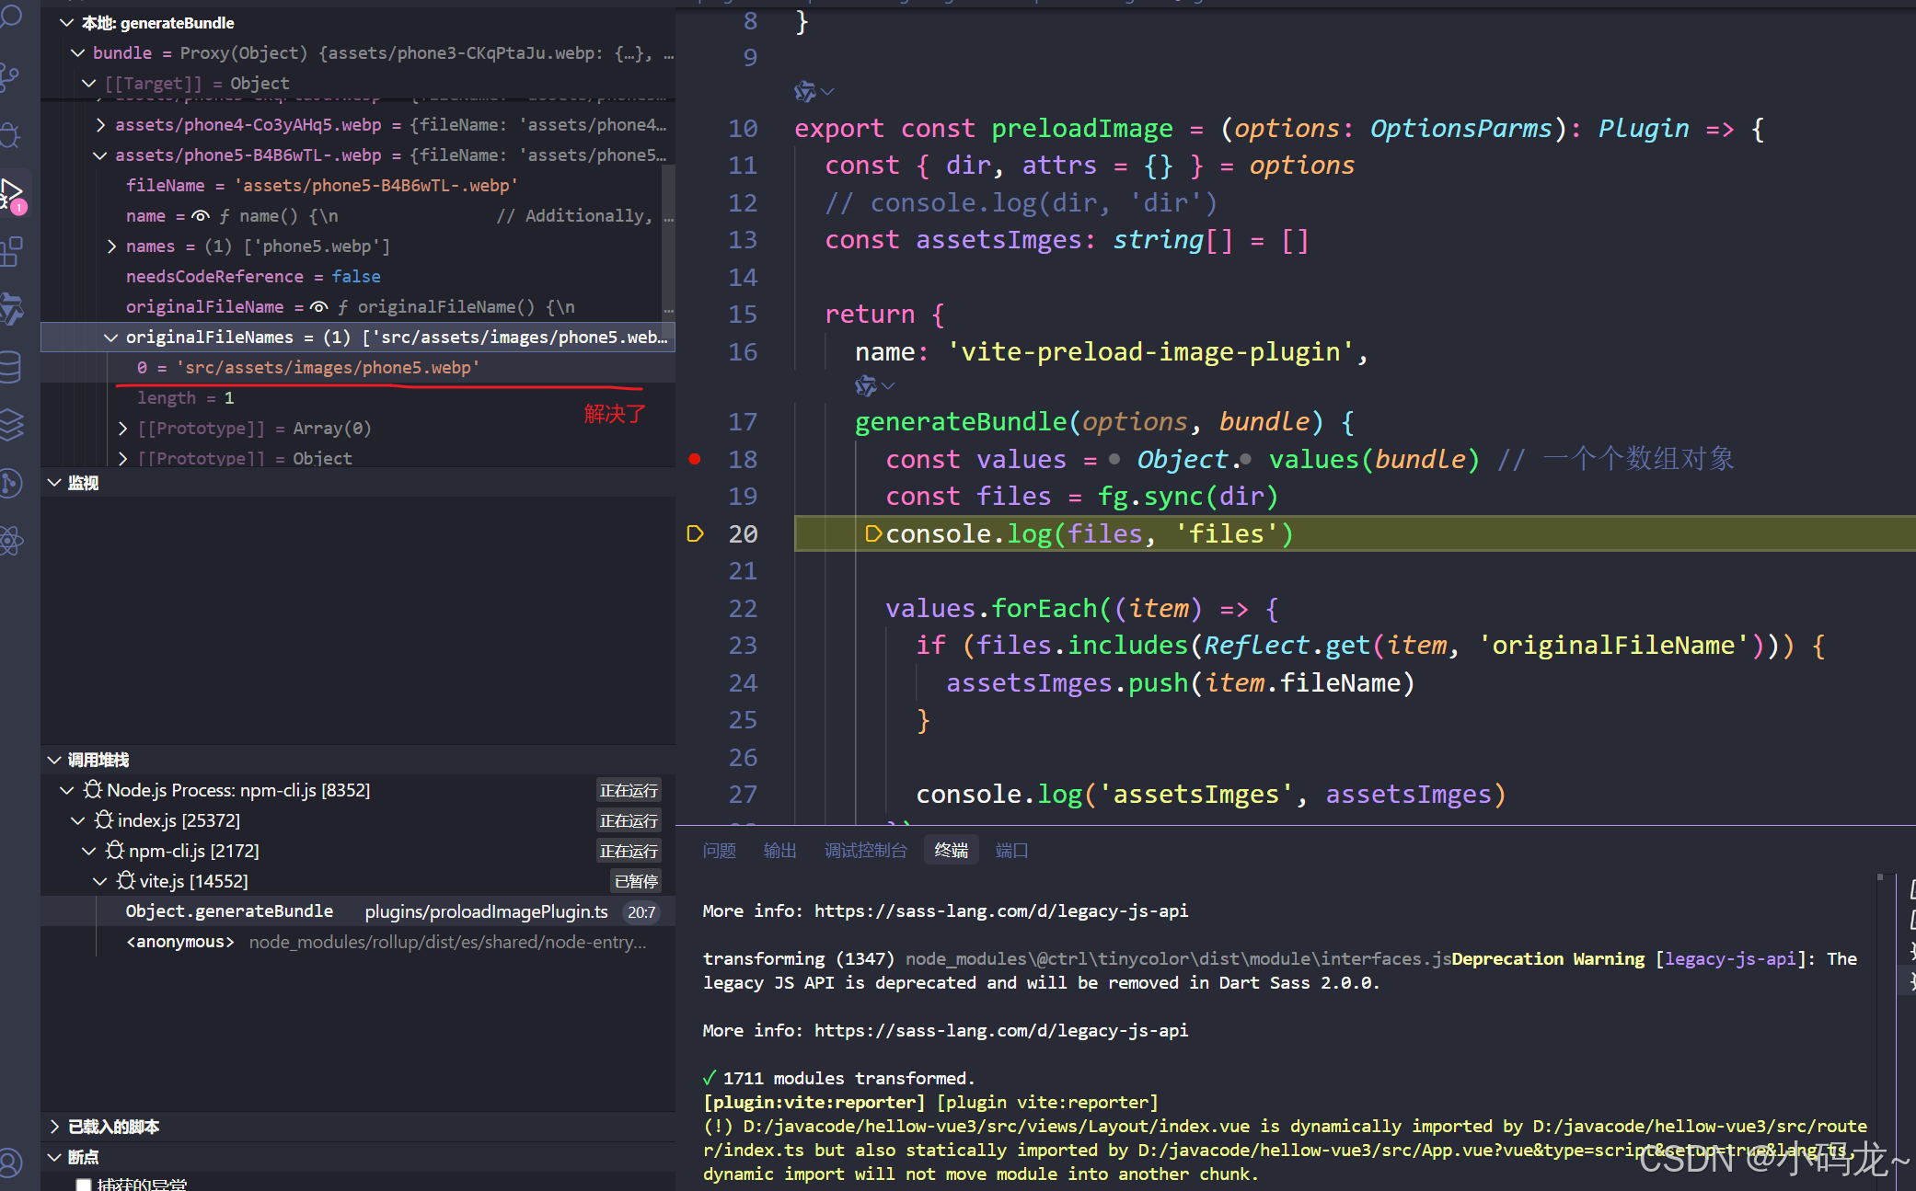Open the Source Control view
The image size is (1916, 1191).
click(x=11, y=75)
